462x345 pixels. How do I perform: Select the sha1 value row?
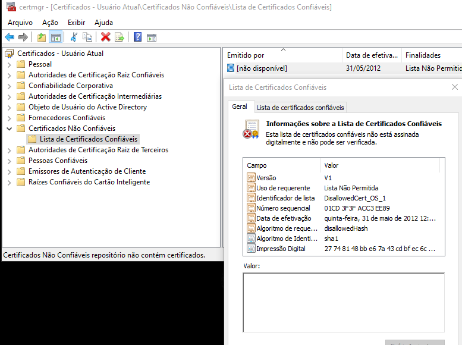(331, 239)
